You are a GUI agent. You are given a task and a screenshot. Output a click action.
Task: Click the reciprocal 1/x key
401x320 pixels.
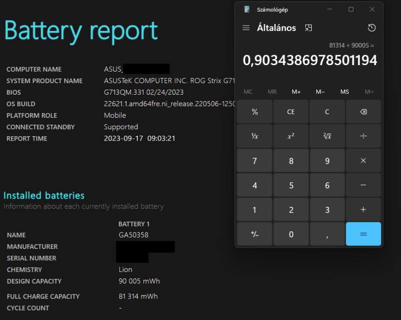[255, 136]
